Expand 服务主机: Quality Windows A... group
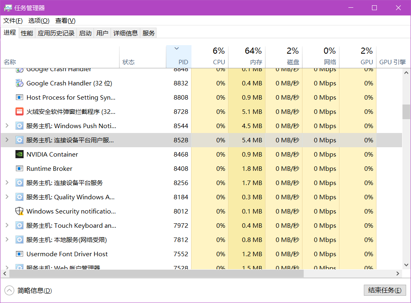Viewport: 411px width, 303px height. (x=7, y=197)
